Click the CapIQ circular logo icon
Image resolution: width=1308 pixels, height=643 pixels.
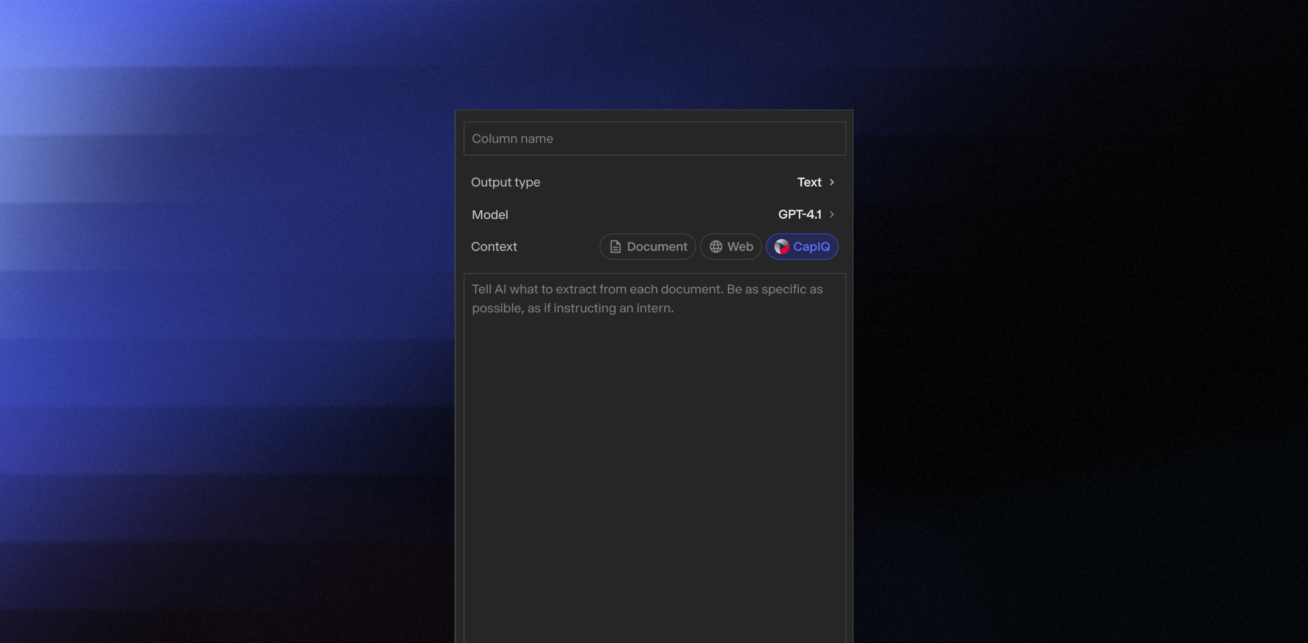click(x=781, y=247)
